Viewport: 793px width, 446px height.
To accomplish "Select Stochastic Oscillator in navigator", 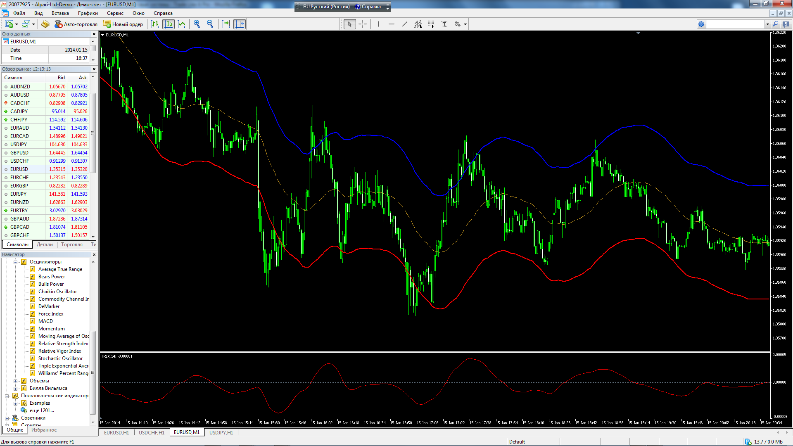I will [x=60, y=358].
